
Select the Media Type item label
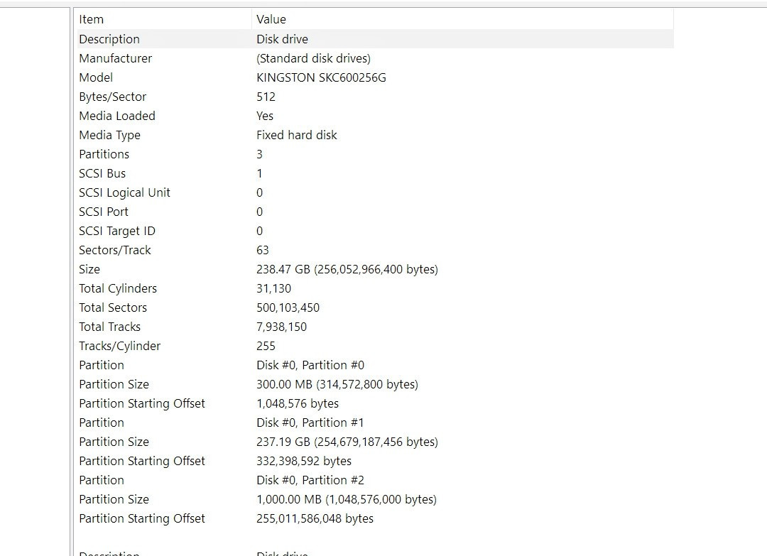[109, 135]
